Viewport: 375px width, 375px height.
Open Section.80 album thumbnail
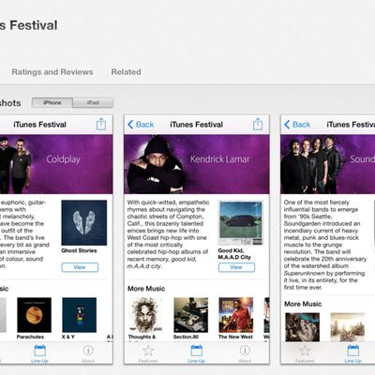190,315
